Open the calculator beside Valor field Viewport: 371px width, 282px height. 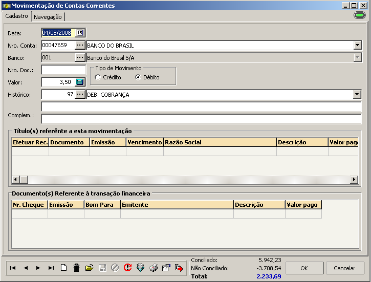(80, 82)
